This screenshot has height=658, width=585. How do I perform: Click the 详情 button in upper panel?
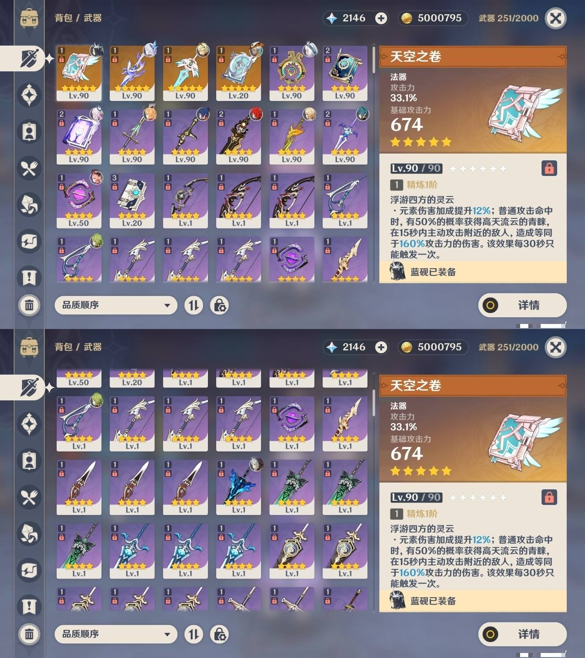click(x=522, y=305)
